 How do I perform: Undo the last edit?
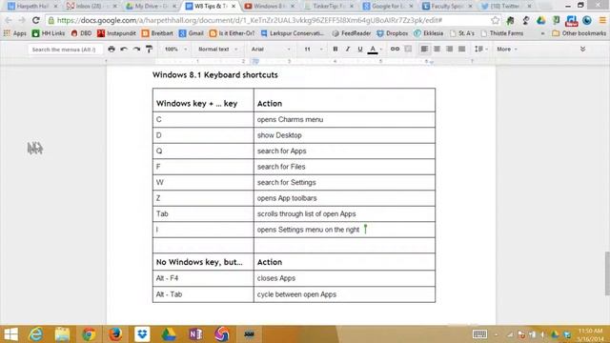[x=124, y=49]
